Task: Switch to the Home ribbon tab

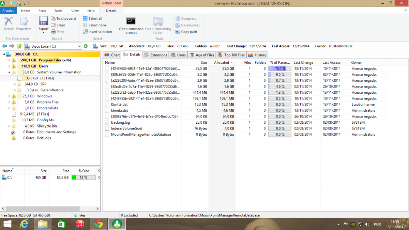Action: pos(26,11)
